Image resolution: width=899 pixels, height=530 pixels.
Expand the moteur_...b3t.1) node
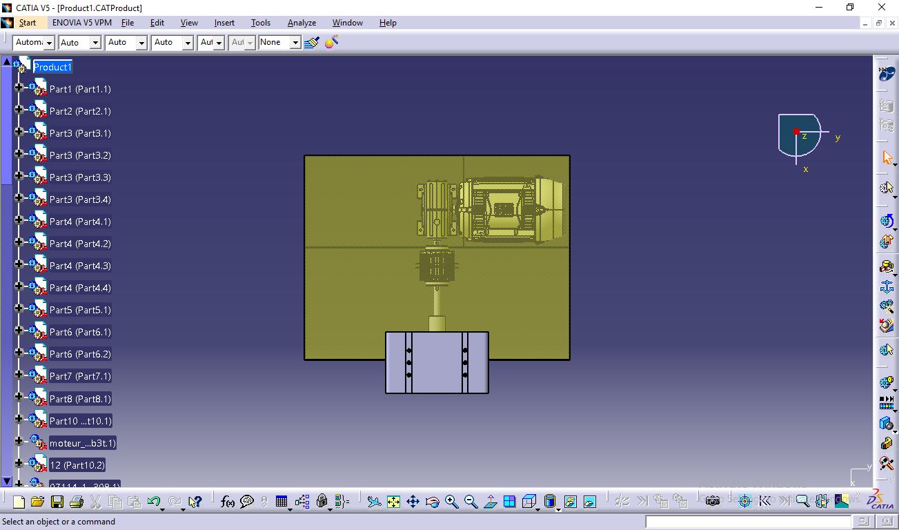pyautogui.click(x=19, y=442)
